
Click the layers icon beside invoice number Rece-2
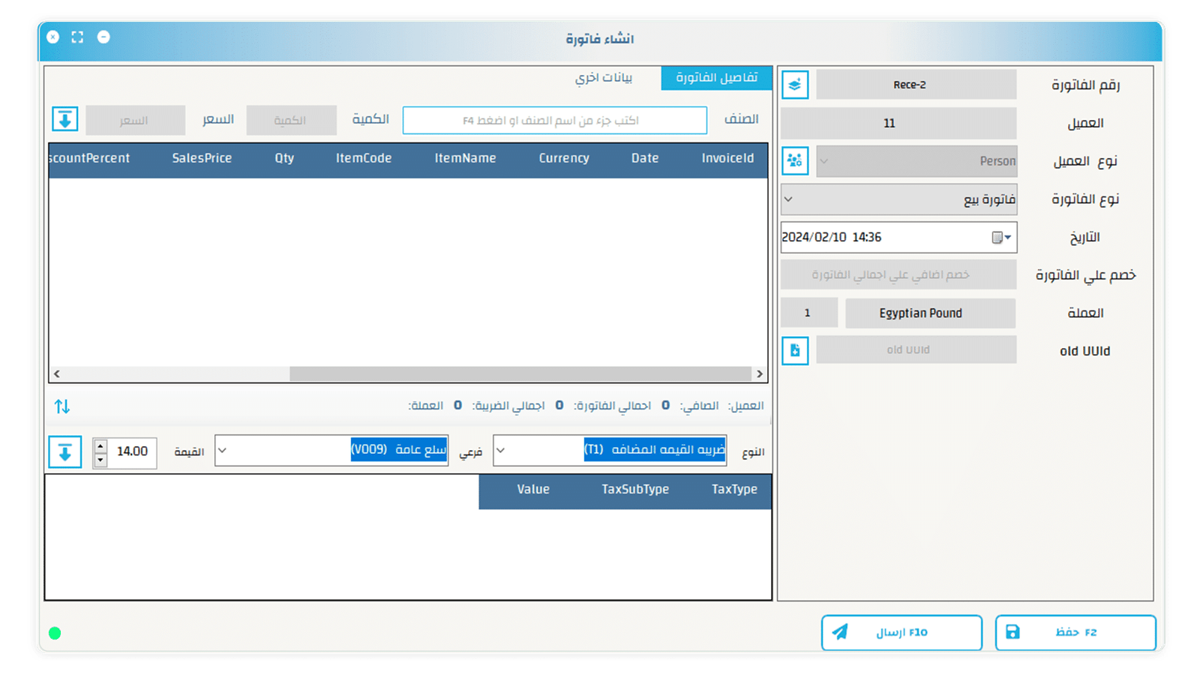tap(794, 84)
